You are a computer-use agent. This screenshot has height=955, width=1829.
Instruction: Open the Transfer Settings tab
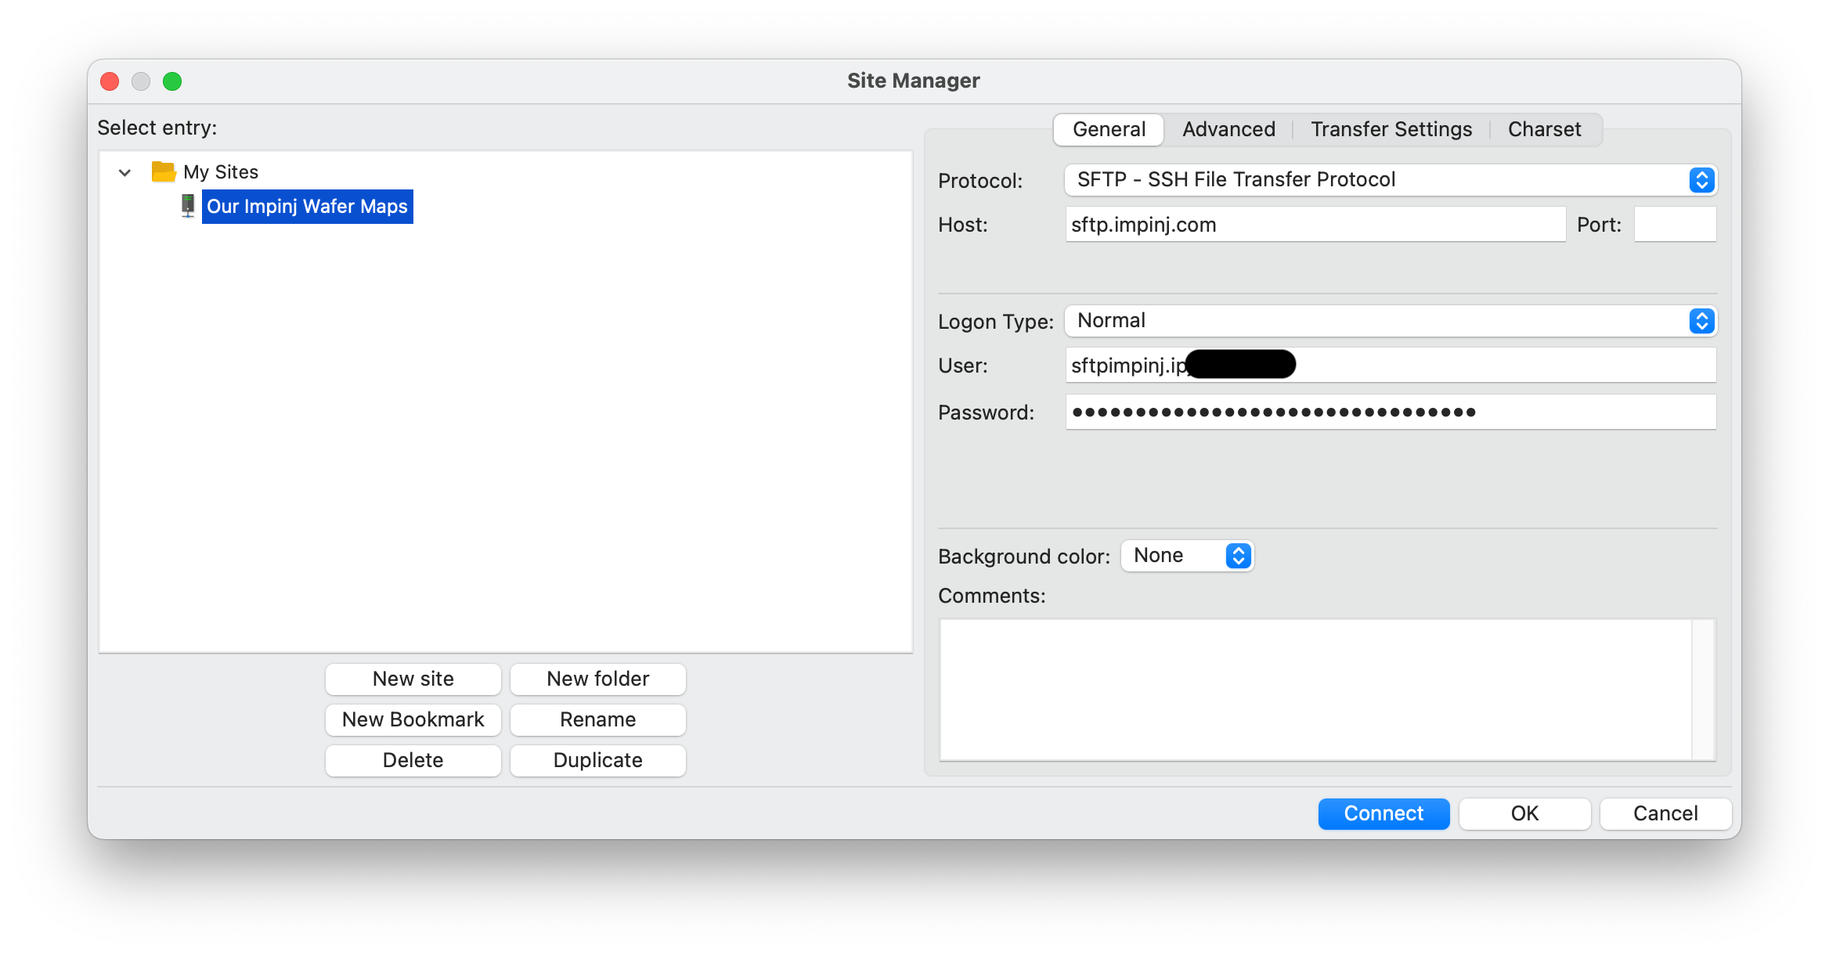[1391, 129]
